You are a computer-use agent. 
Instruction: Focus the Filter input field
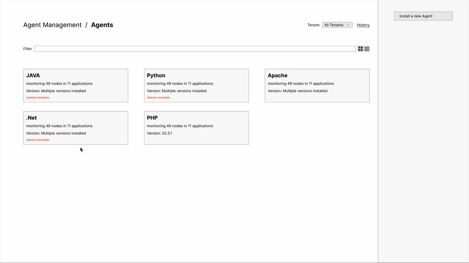click(x=195, y=49)
